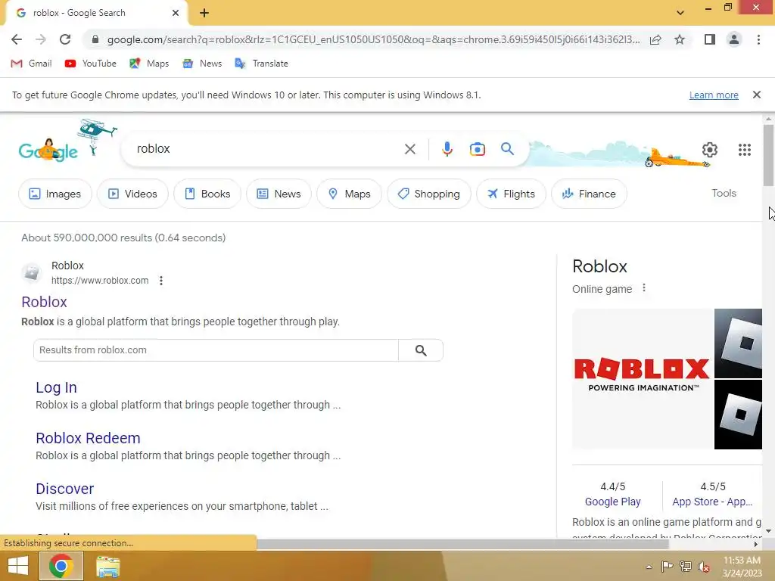
Task: Open the Windows Start button
Action: [18, 566]
